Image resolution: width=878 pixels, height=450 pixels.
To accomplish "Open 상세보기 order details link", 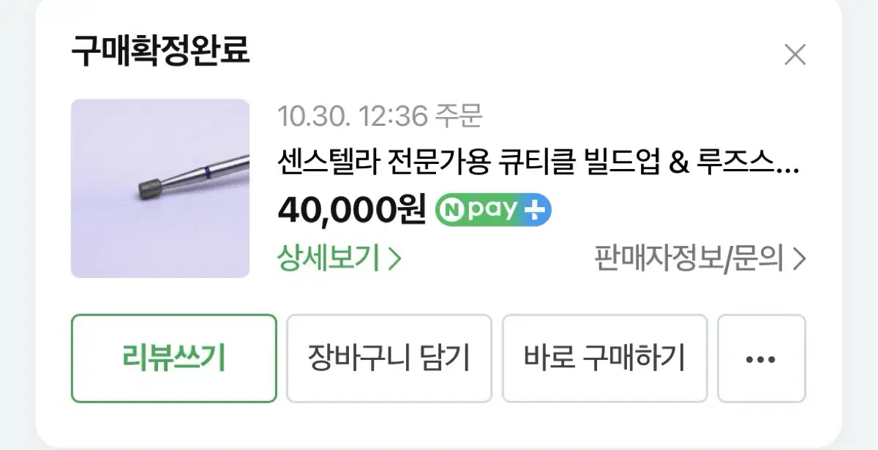I will point(339,258).
